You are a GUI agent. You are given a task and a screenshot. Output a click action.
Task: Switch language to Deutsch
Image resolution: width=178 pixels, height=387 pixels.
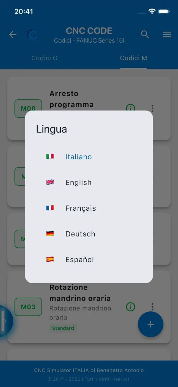tap(80, 234)
